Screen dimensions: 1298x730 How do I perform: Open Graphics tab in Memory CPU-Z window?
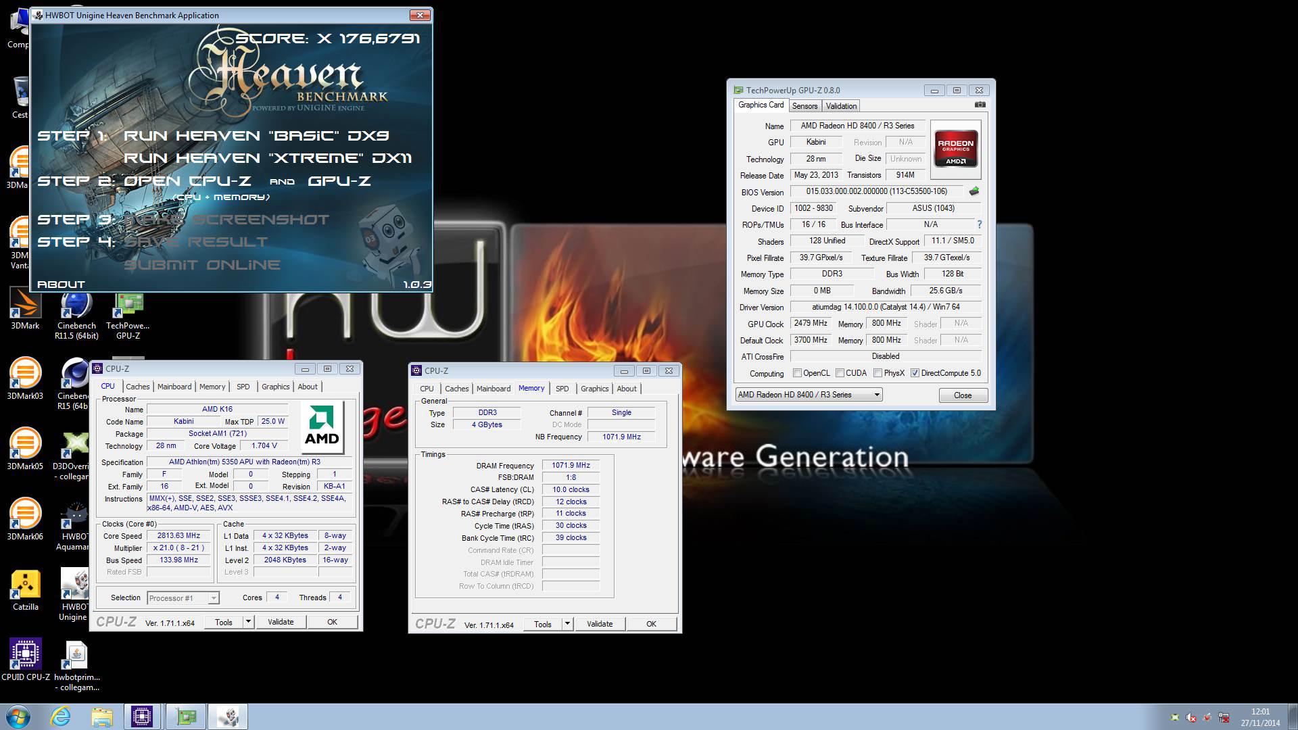click(x=595, y=389)
